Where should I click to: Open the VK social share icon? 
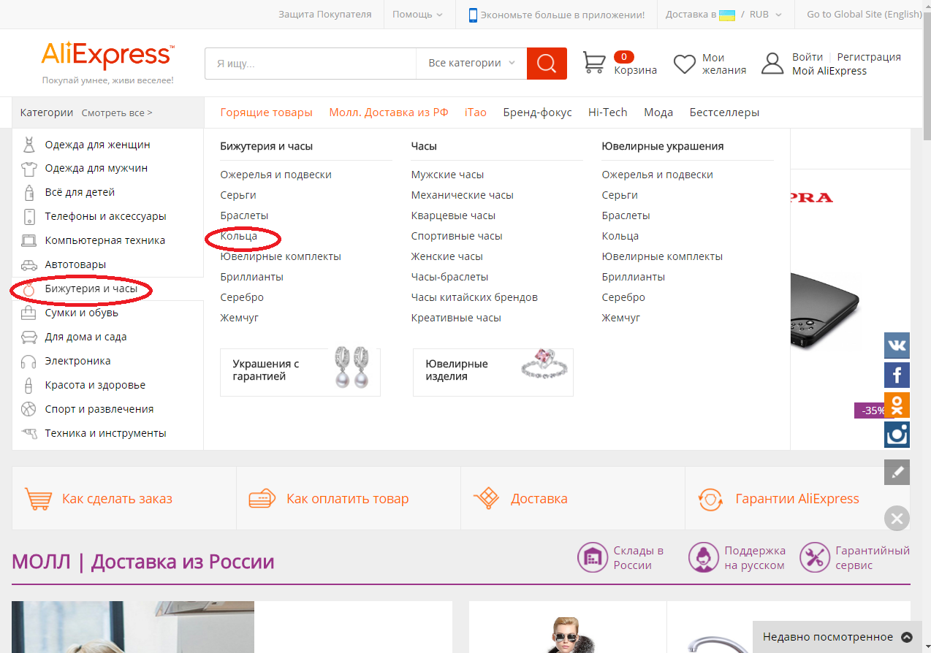897,345
